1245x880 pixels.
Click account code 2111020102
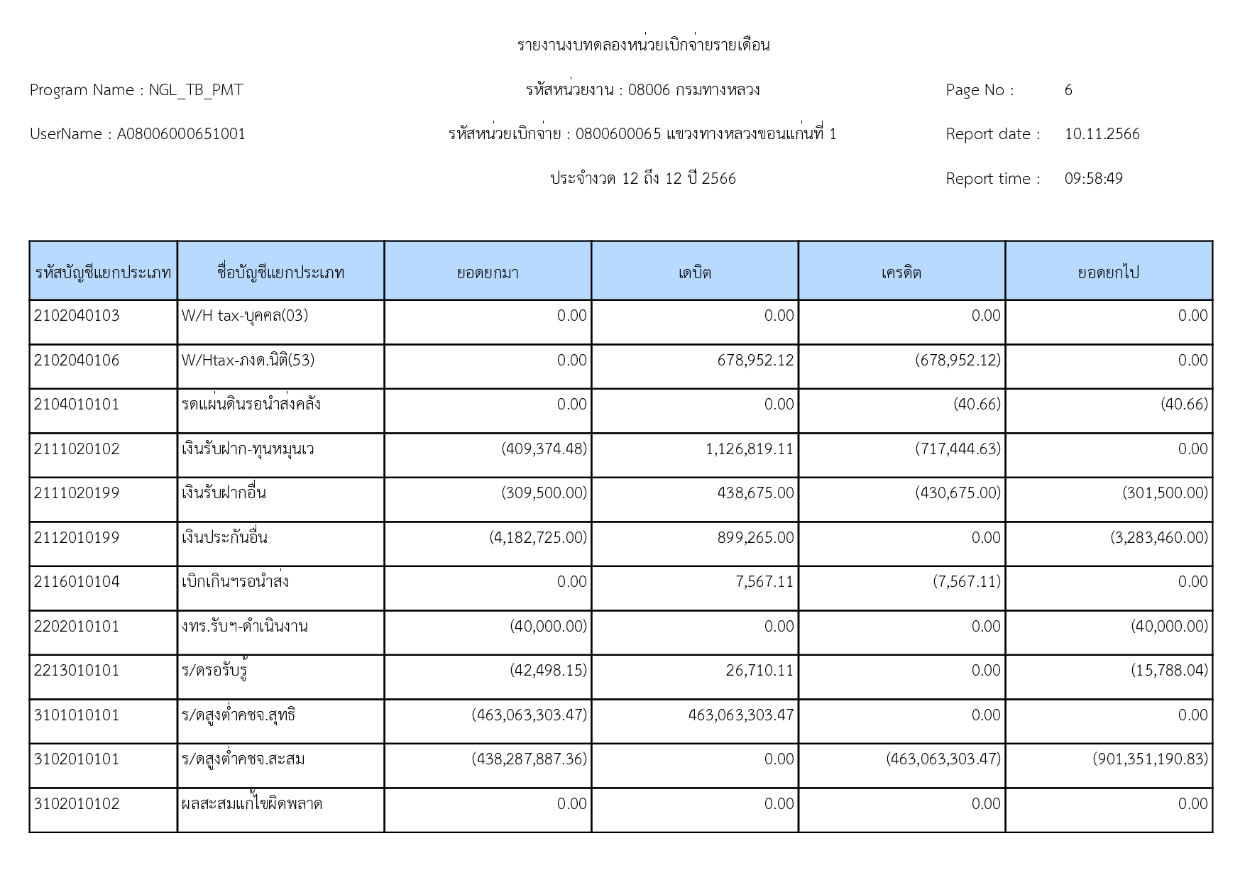point(77,449)
